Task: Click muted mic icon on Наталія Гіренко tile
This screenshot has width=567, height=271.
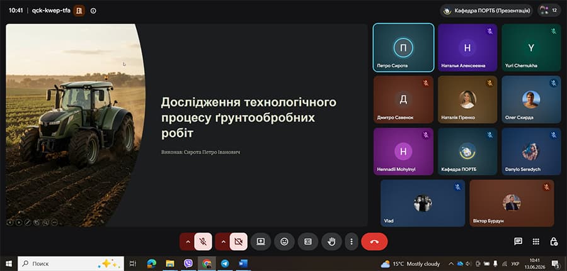Action: [x=490, y=84]
